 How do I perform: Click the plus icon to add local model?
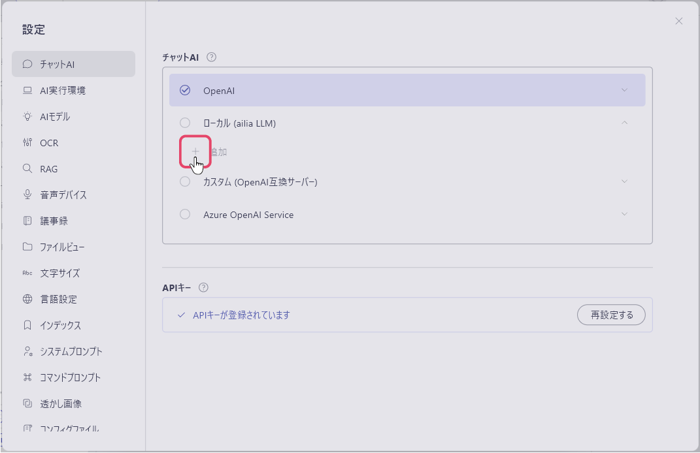tap(195, 151)
